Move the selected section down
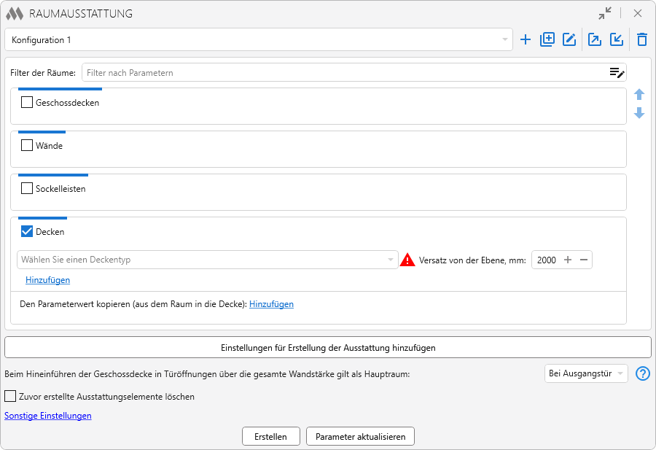 tap(639, 113)
